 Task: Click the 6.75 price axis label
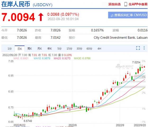[x=11, y=107]
